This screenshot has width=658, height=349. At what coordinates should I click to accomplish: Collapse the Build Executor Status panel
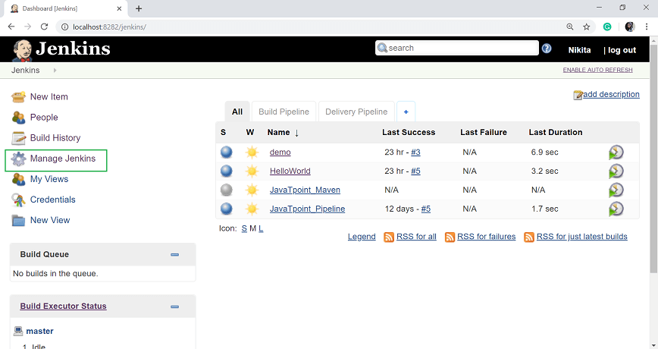[x=174, y=307]
